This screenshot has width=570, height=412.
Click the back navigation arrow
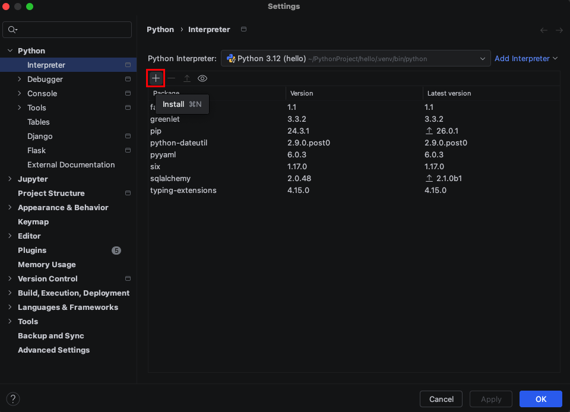544,30
